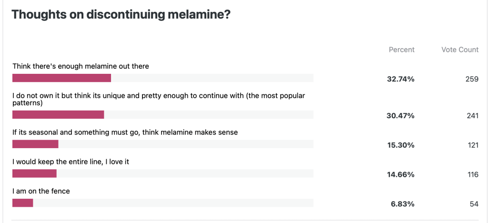The height and width of the screenshot is (223, 488).
Task: Click the 6.83% percent value
Action: click(402, 204)
